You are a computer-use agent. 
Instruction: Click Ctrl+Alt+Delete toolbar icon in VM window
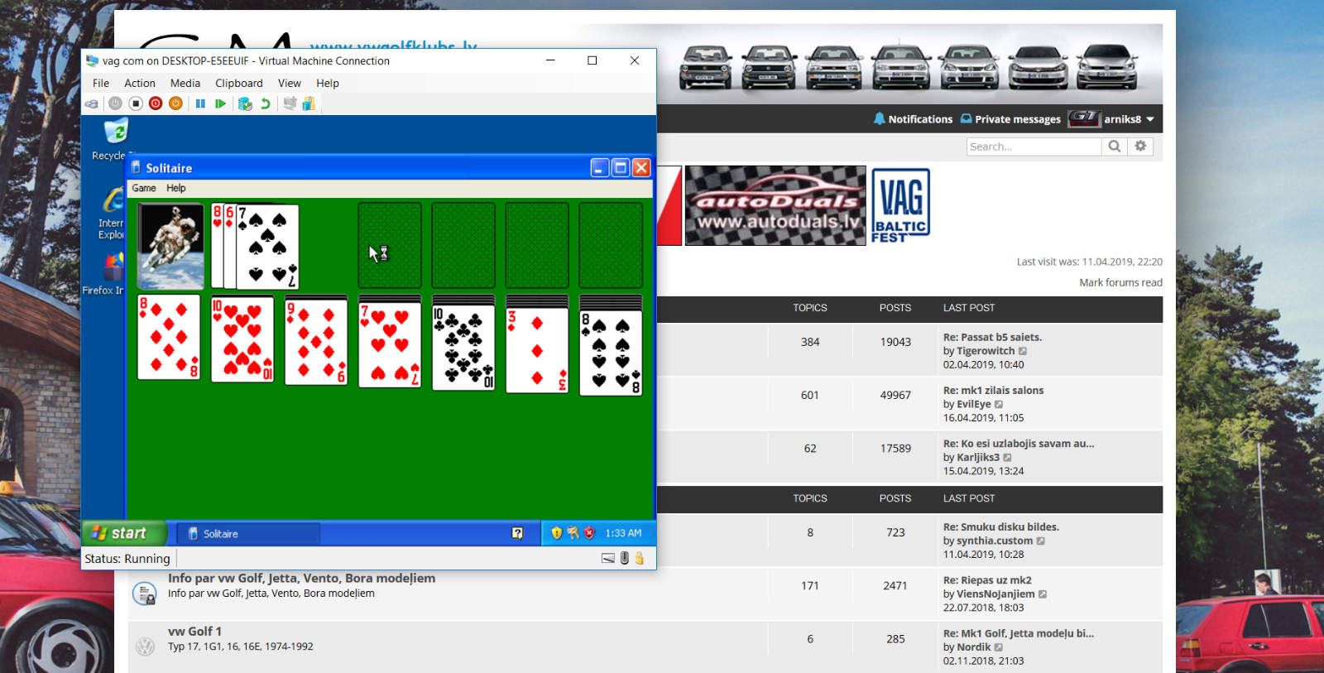coord(92,103)
